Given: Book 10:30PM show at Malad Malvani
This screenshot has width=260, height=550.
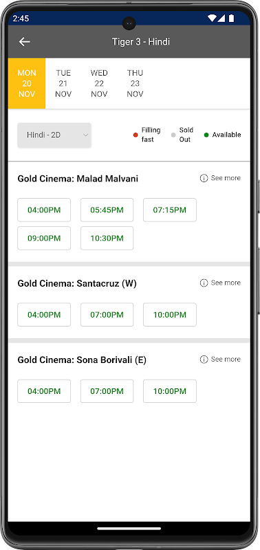Looking at the screenshot, I should click(x=107, y=238).
